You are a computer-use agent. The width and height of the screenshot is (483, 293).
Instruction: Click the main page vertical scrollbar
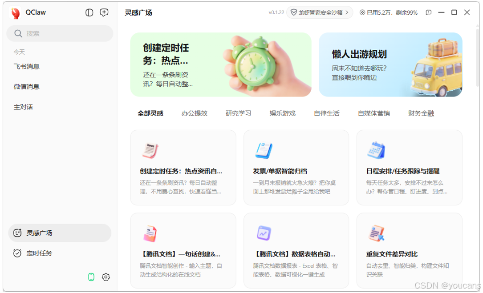click(x=478, y=59)
